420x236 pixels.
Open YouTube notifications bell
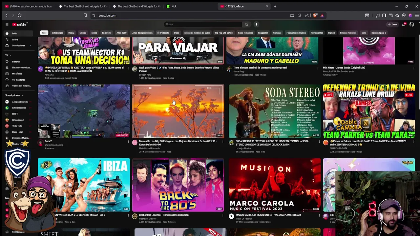(x=404, y=24)
